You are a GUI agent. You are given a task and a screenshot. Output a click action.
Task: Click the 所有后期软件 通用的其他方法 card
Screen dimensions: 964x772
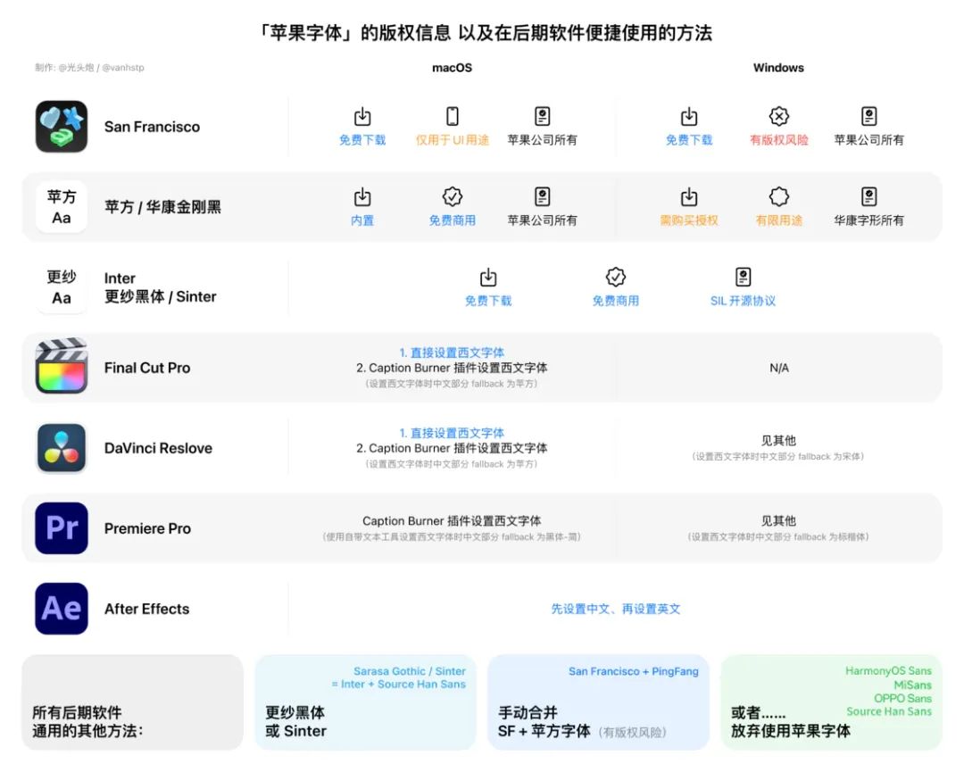pos(132,702)
